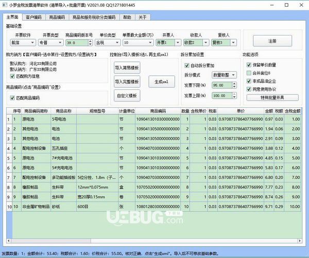Viewport: 309px width, 258px height.
Task: Switch to the 客户编码 tab
Action: tap(33, 17)
